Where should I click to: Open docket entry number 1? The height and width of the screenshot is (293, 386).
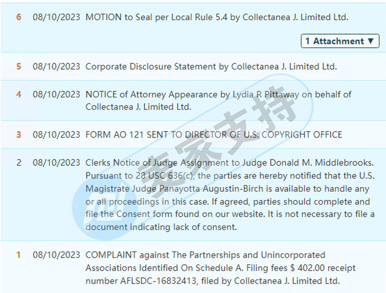(x=19, y=255)
